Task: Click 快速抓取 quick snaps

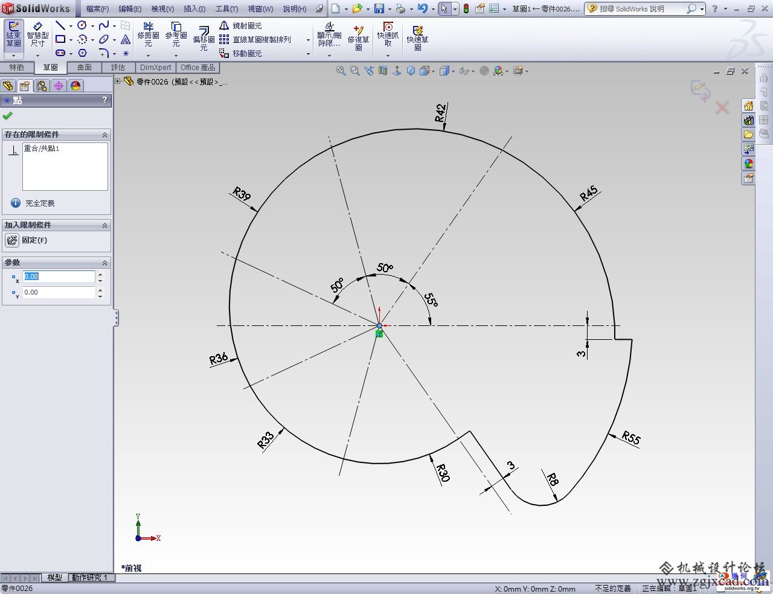Action: coord(388,34)
